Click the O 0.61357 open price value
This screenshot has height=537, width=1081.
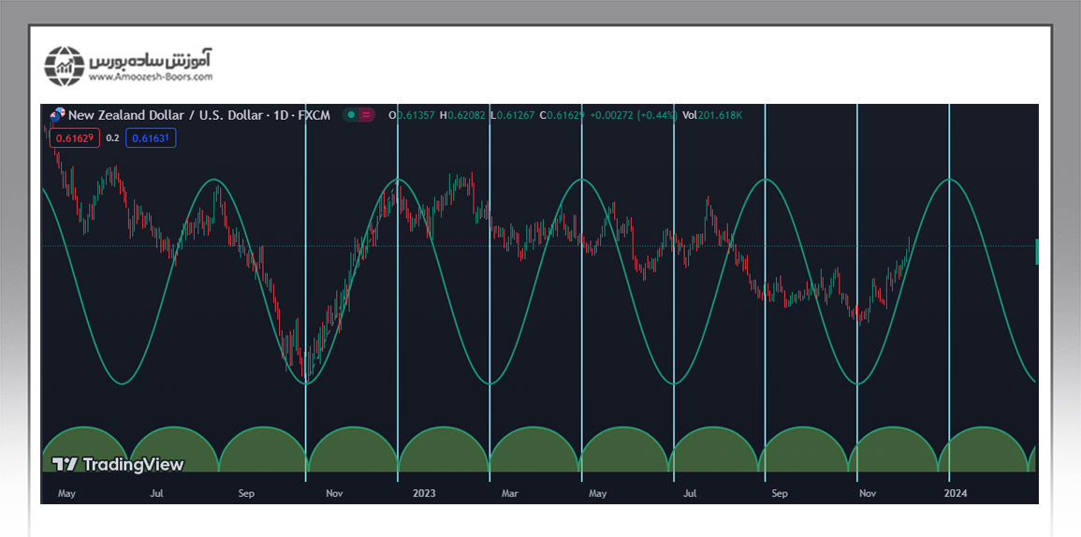tap(413, 115)
